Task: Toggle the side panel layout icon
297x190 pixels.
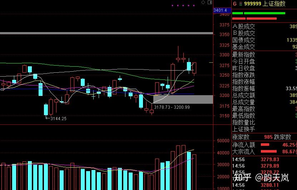Action: (x=209, y=3)
